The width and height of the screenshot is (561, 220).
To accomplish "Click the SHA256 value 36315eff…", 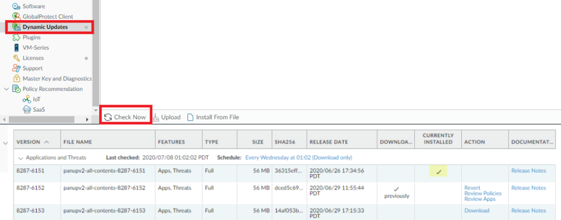I will point(288,171).
